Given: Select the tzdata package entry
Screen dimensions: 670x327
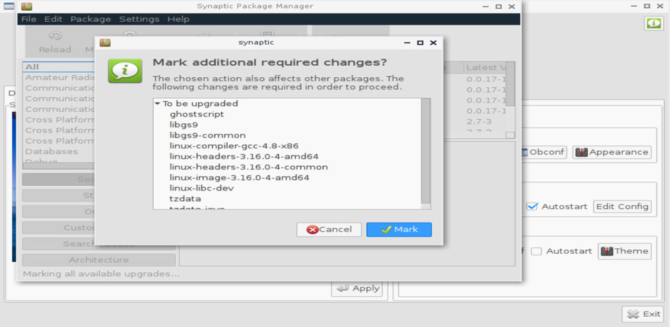Looking at the screenshot, I should 185,199.
